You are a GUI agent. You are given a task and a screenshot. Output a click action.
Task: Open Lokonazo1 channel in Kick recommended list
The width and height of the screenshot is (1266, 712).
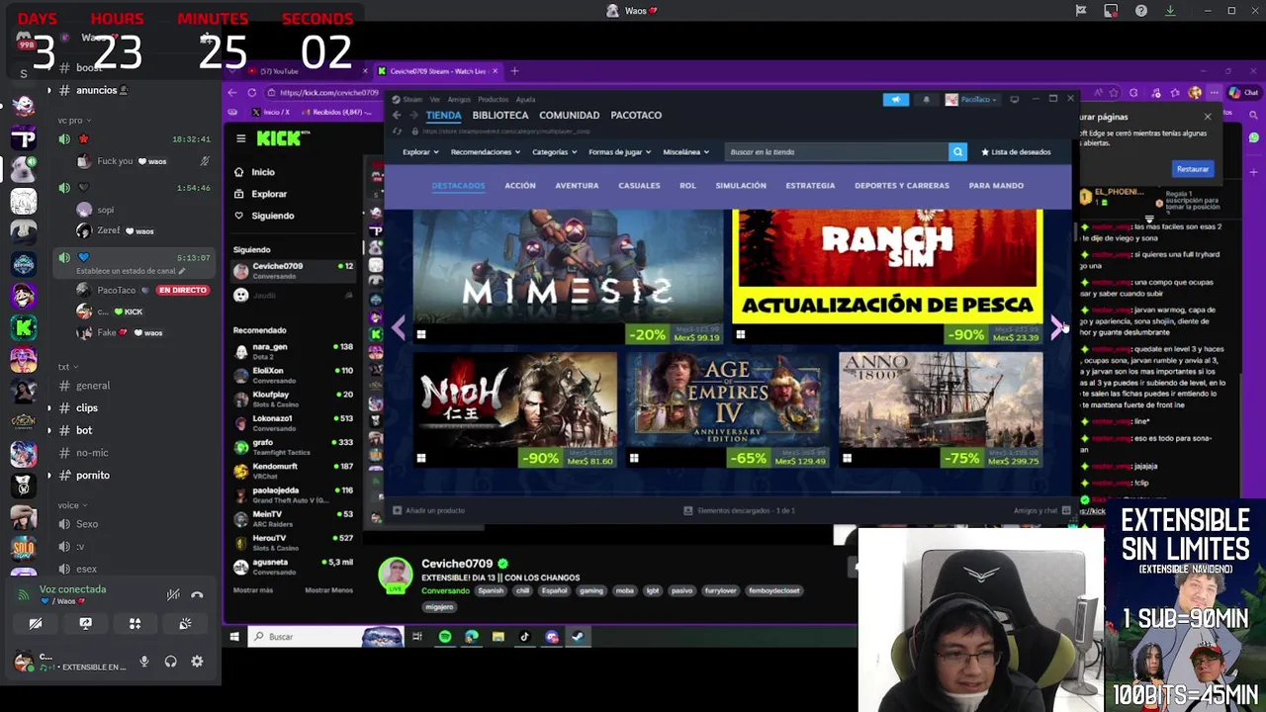tap(293, 422)
